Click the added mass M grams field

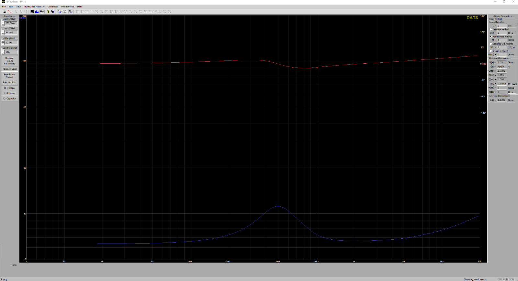[x=502, y=40]
